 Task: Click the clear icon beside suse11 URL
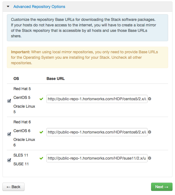click(x=150, y=158)
